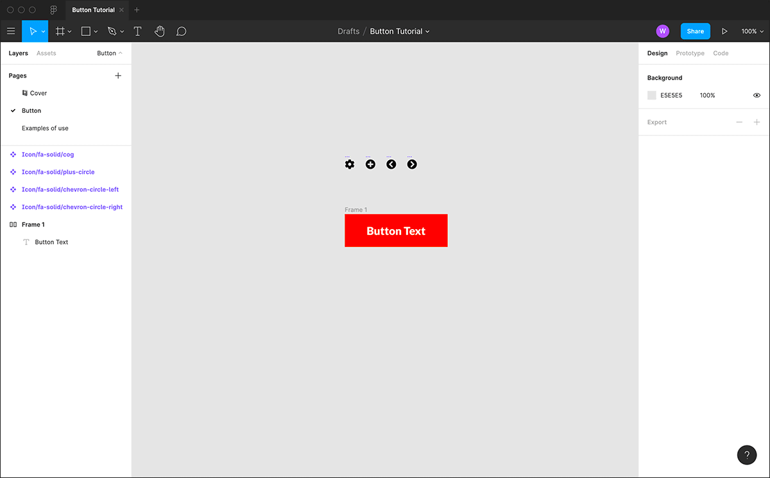
Task: Add export setting with plus
Action: 757,122
